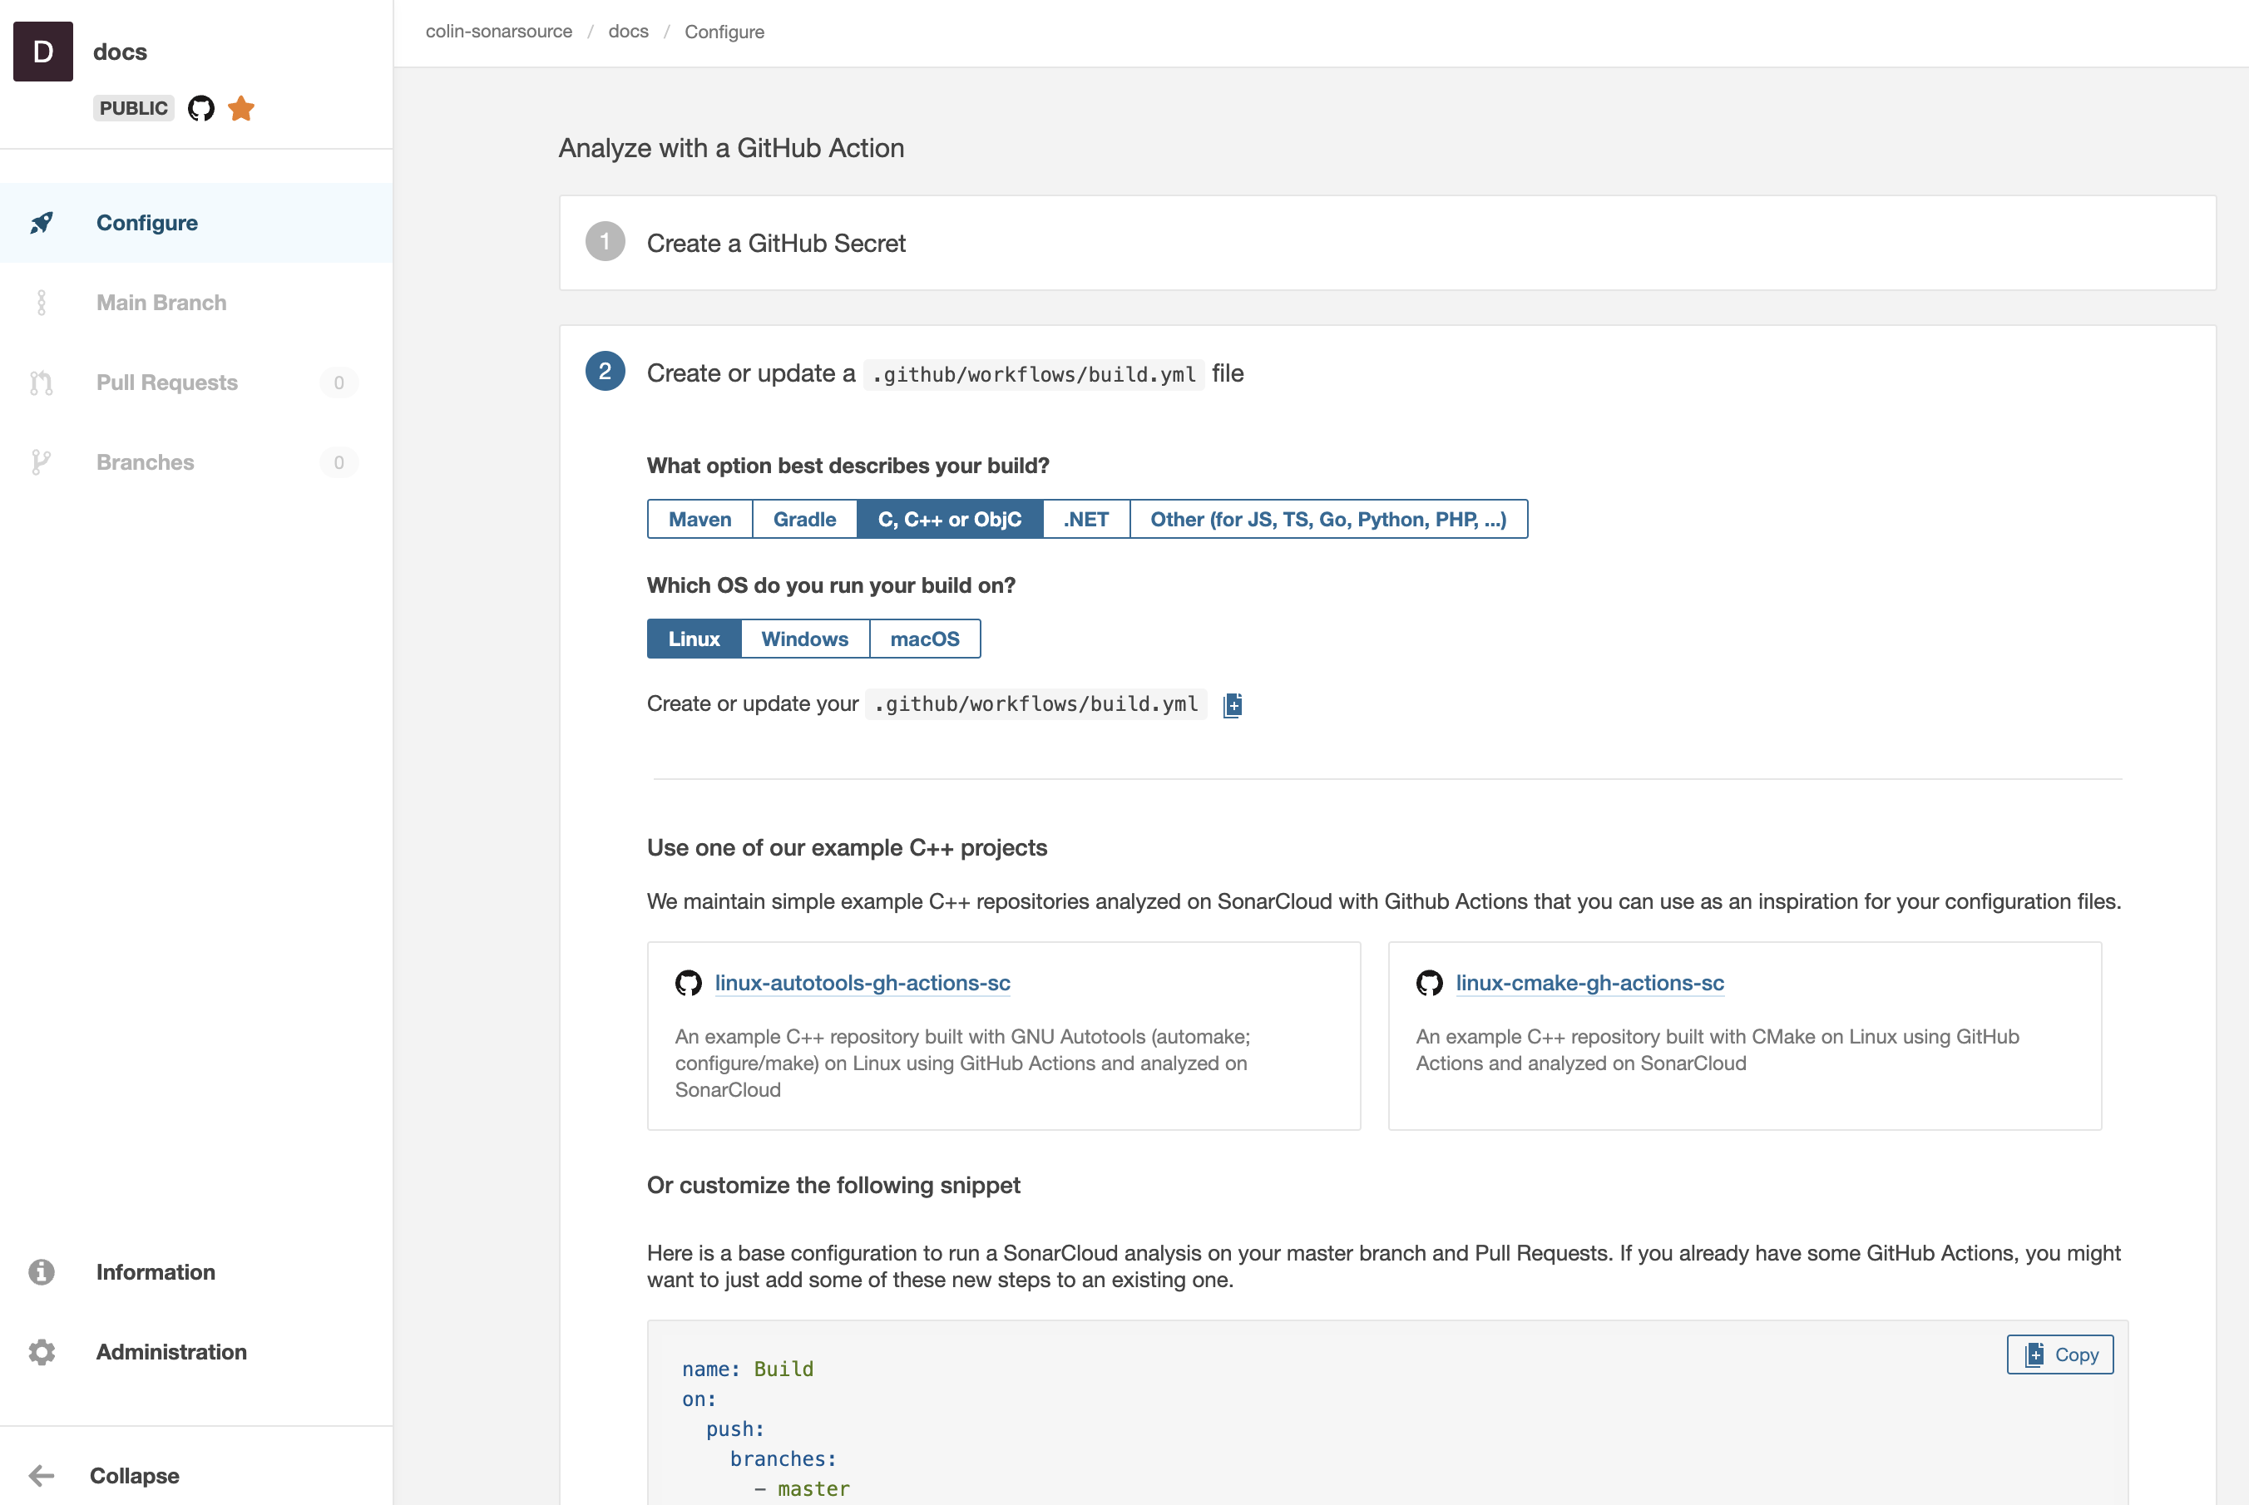Screen dimensions: 2249x1505
Task: Expand step 1 Create a GitHub Secret
Action: point(775,244)
